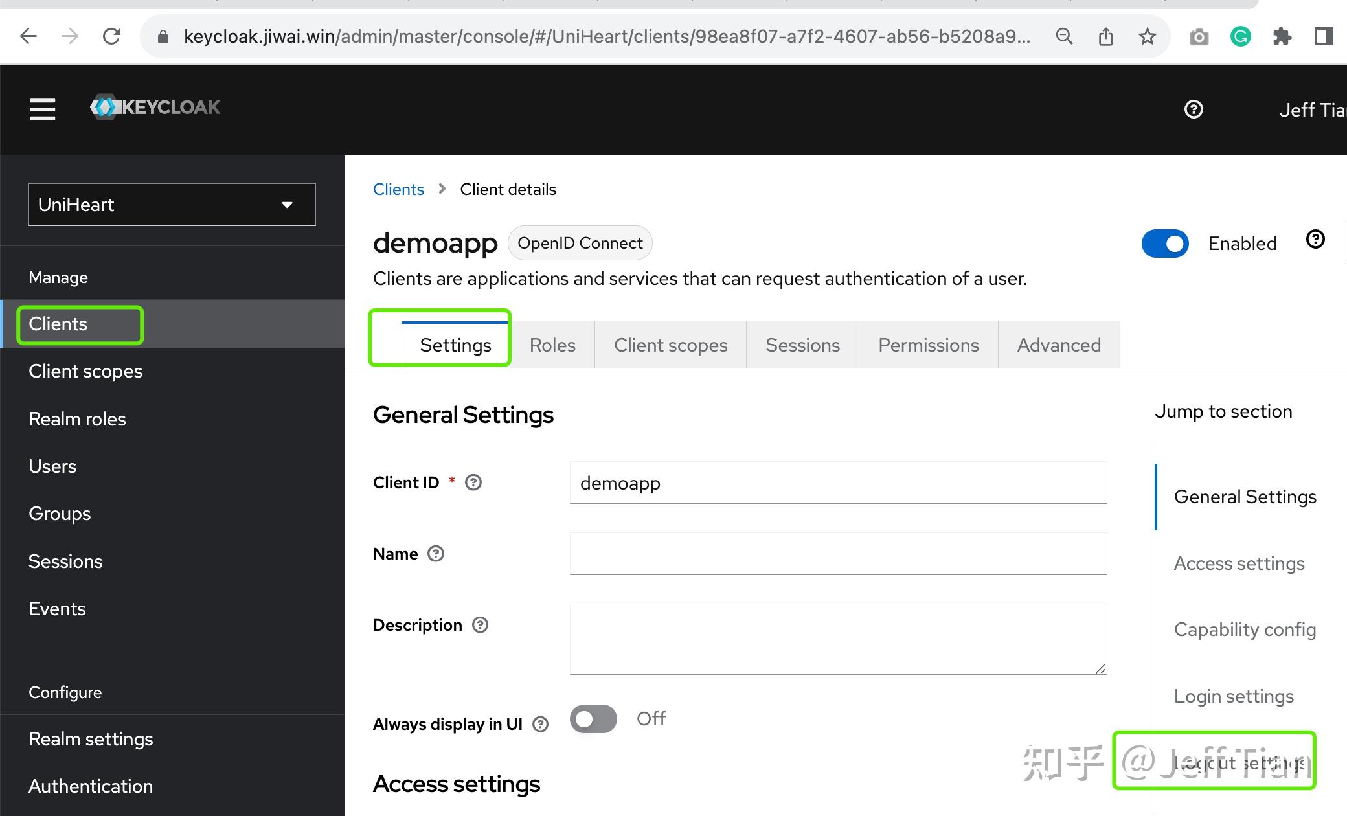
Task: Open Realm settings in sidebar
Action: click(91, 739)
